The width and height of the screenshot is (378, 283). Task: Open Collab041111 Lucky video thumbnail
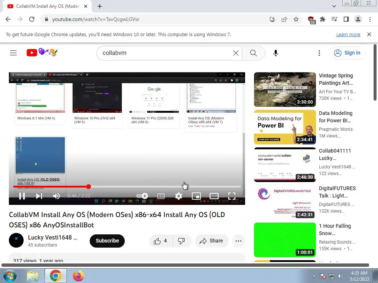click(x=285, y=165)
